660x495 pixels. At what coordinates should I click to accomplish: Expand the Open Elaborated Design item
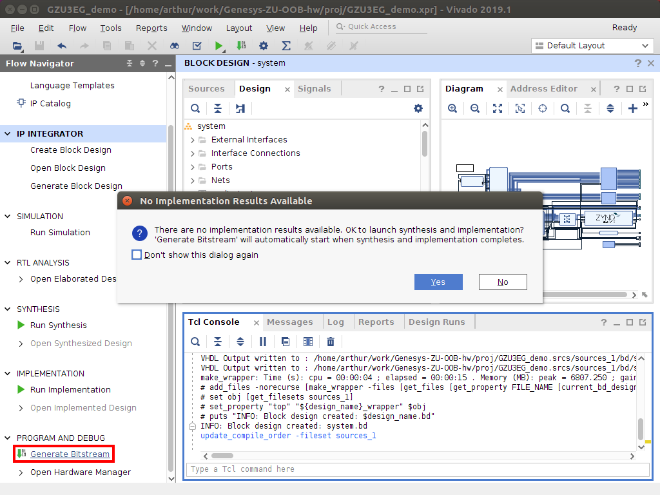[x=21, y=279]
